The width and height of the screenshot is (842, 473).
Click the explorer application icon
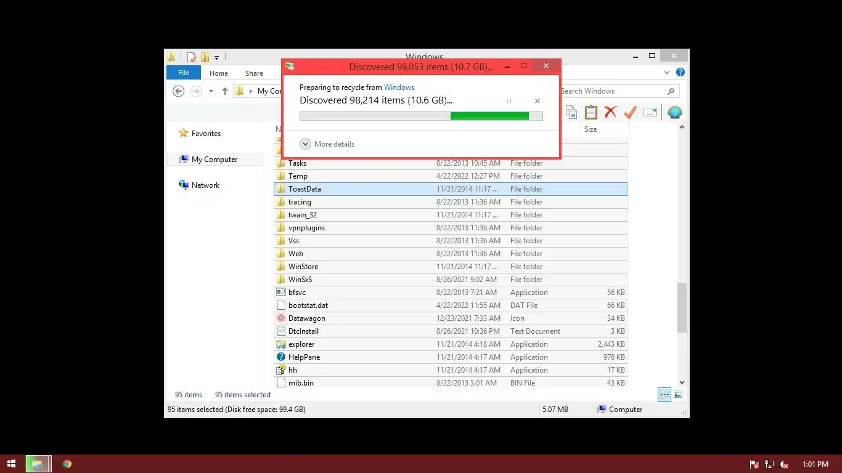tap(281, 344)
